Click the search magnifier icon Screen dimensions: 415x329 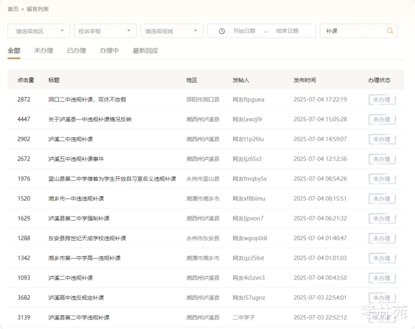pyautogui.click(x=390, y=31)
